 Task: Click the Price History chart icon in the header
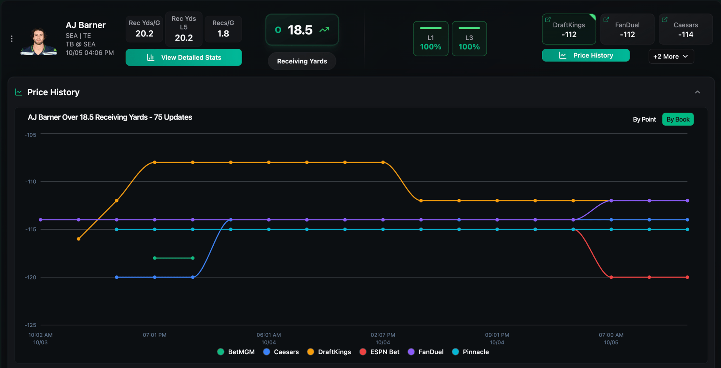18,92
